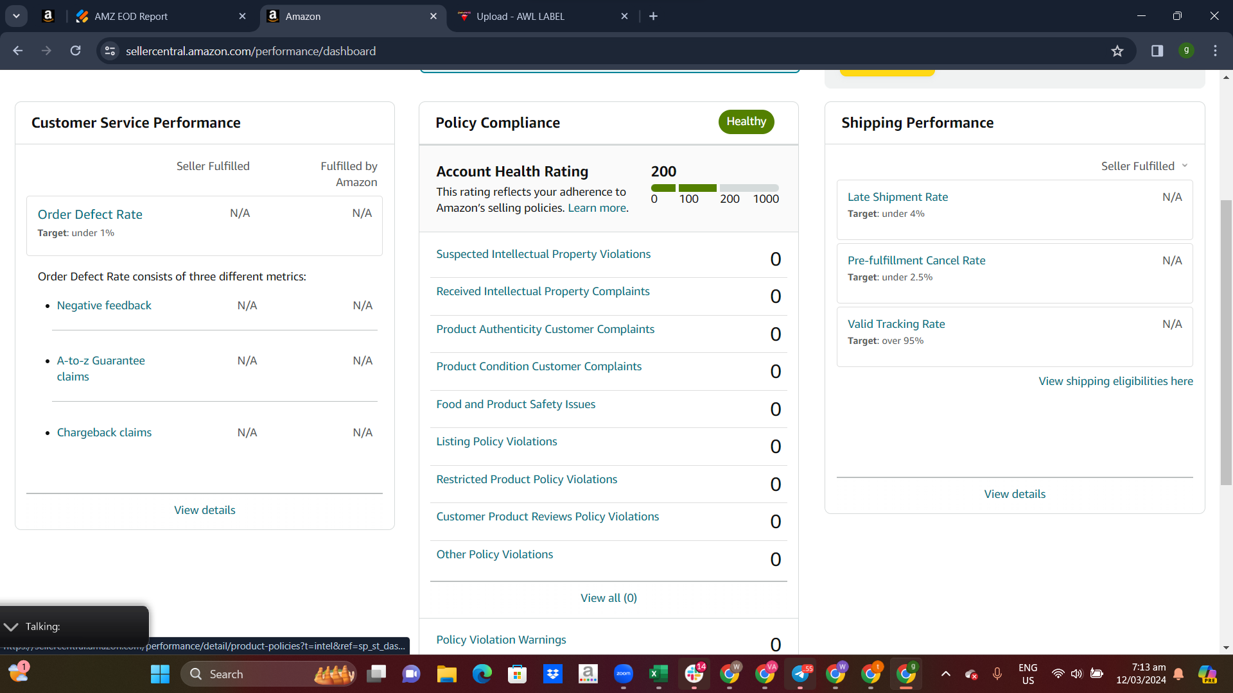
Task: Open the weather widget on the taskbar
Action: [x=19, y=672]
